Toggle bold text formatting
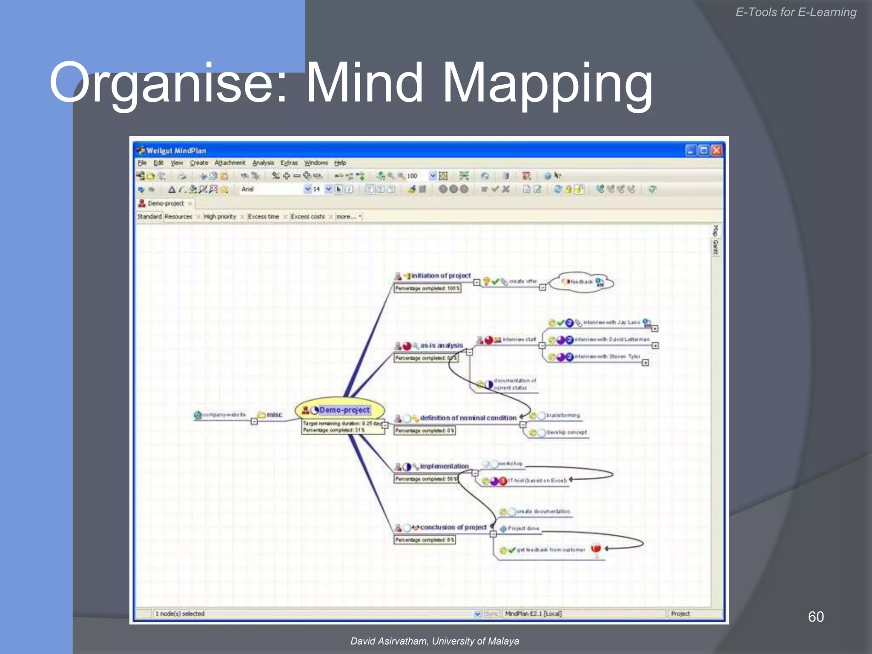Screen dimensions: 872x654 coord(339,189)
